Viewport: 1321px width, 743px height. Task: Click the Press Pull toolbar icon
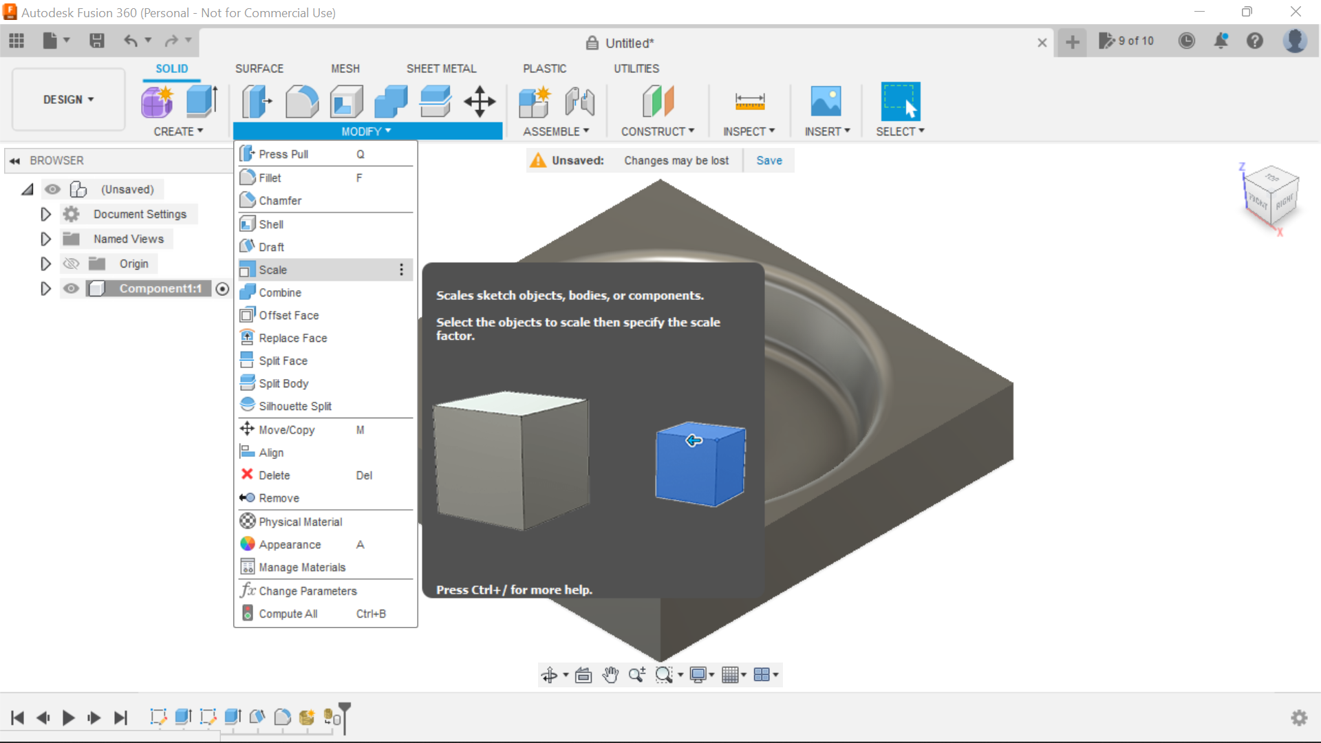tap(256, 102)
